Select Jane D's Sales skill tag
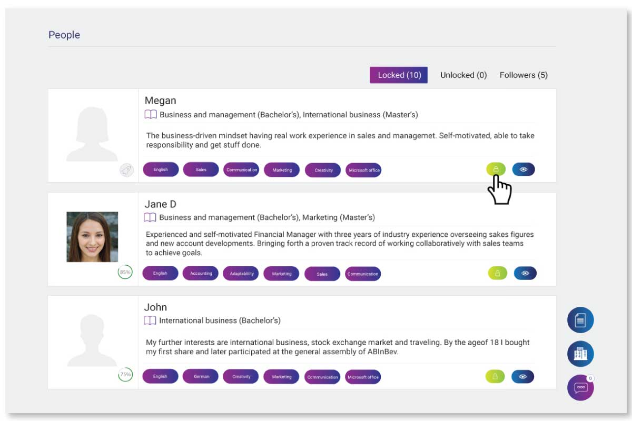Image resolution: width=632 pixels, height=421 pixels. (x=322, y=274)
